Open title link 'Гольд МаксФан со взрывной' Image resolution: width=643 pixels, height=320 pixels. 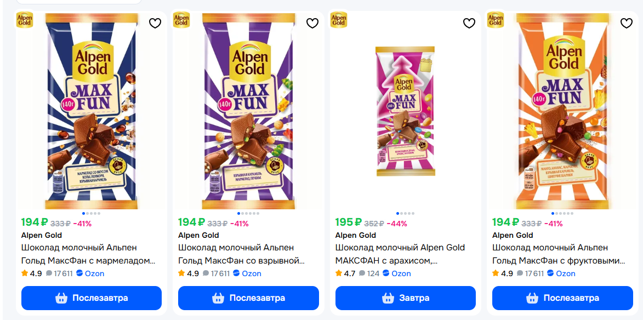click(241, 261)
